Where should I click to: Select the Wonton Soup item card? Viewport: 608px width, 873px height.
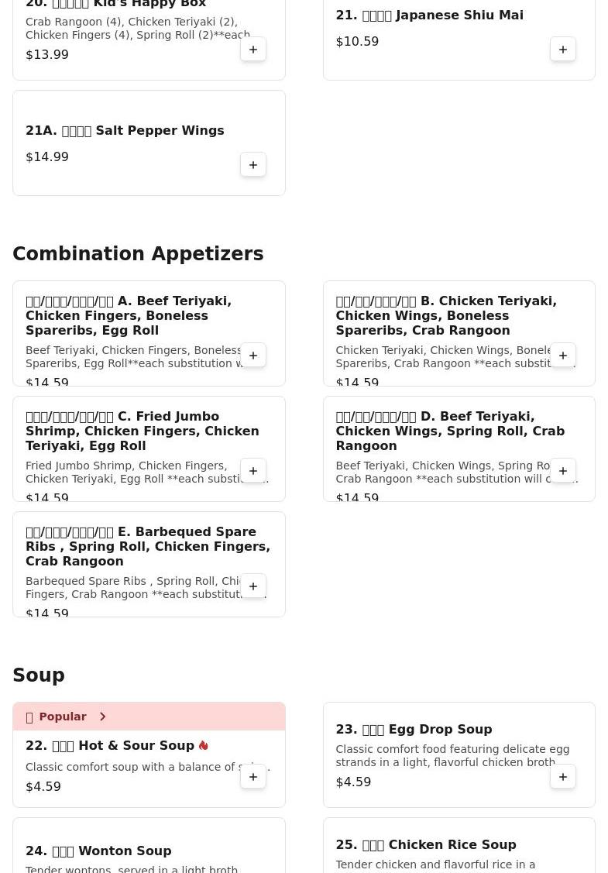tap(149, 850)
